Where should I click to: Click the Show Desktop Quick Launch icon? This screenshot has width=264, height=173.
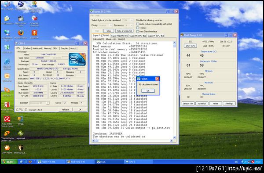(x=22, y=162)
